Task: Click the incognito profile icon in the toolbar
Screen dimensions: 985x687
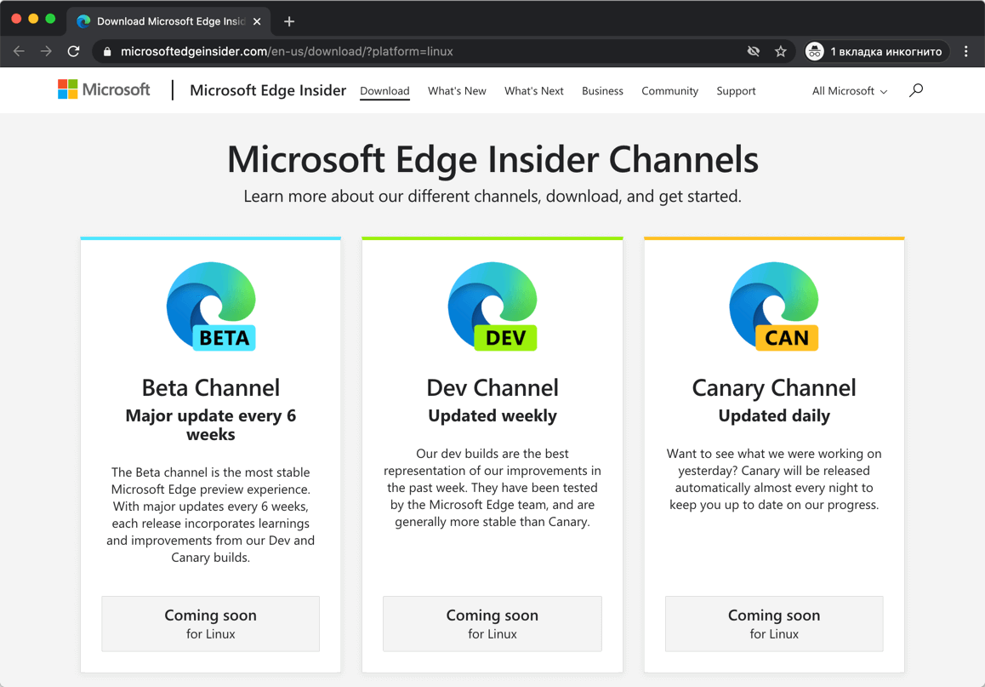Action: pos(814,51)
